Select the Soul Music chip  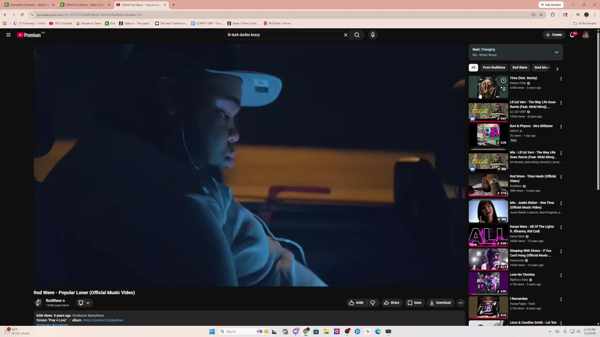click(541, 67)
